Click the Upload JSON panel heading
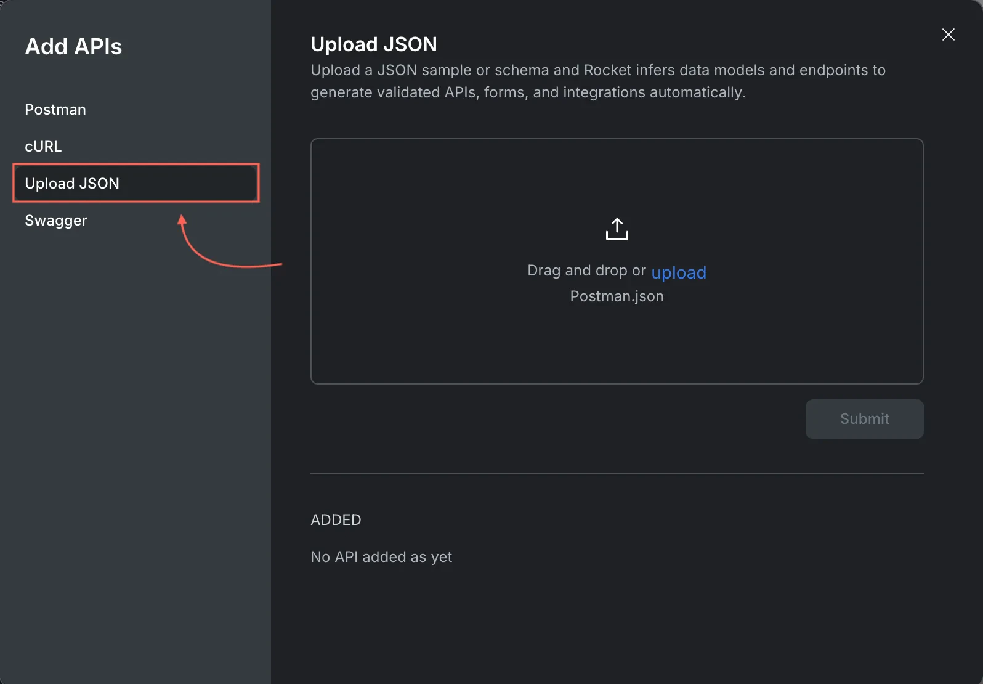Viewport: 983px width, 684px height. pos(374,44)
